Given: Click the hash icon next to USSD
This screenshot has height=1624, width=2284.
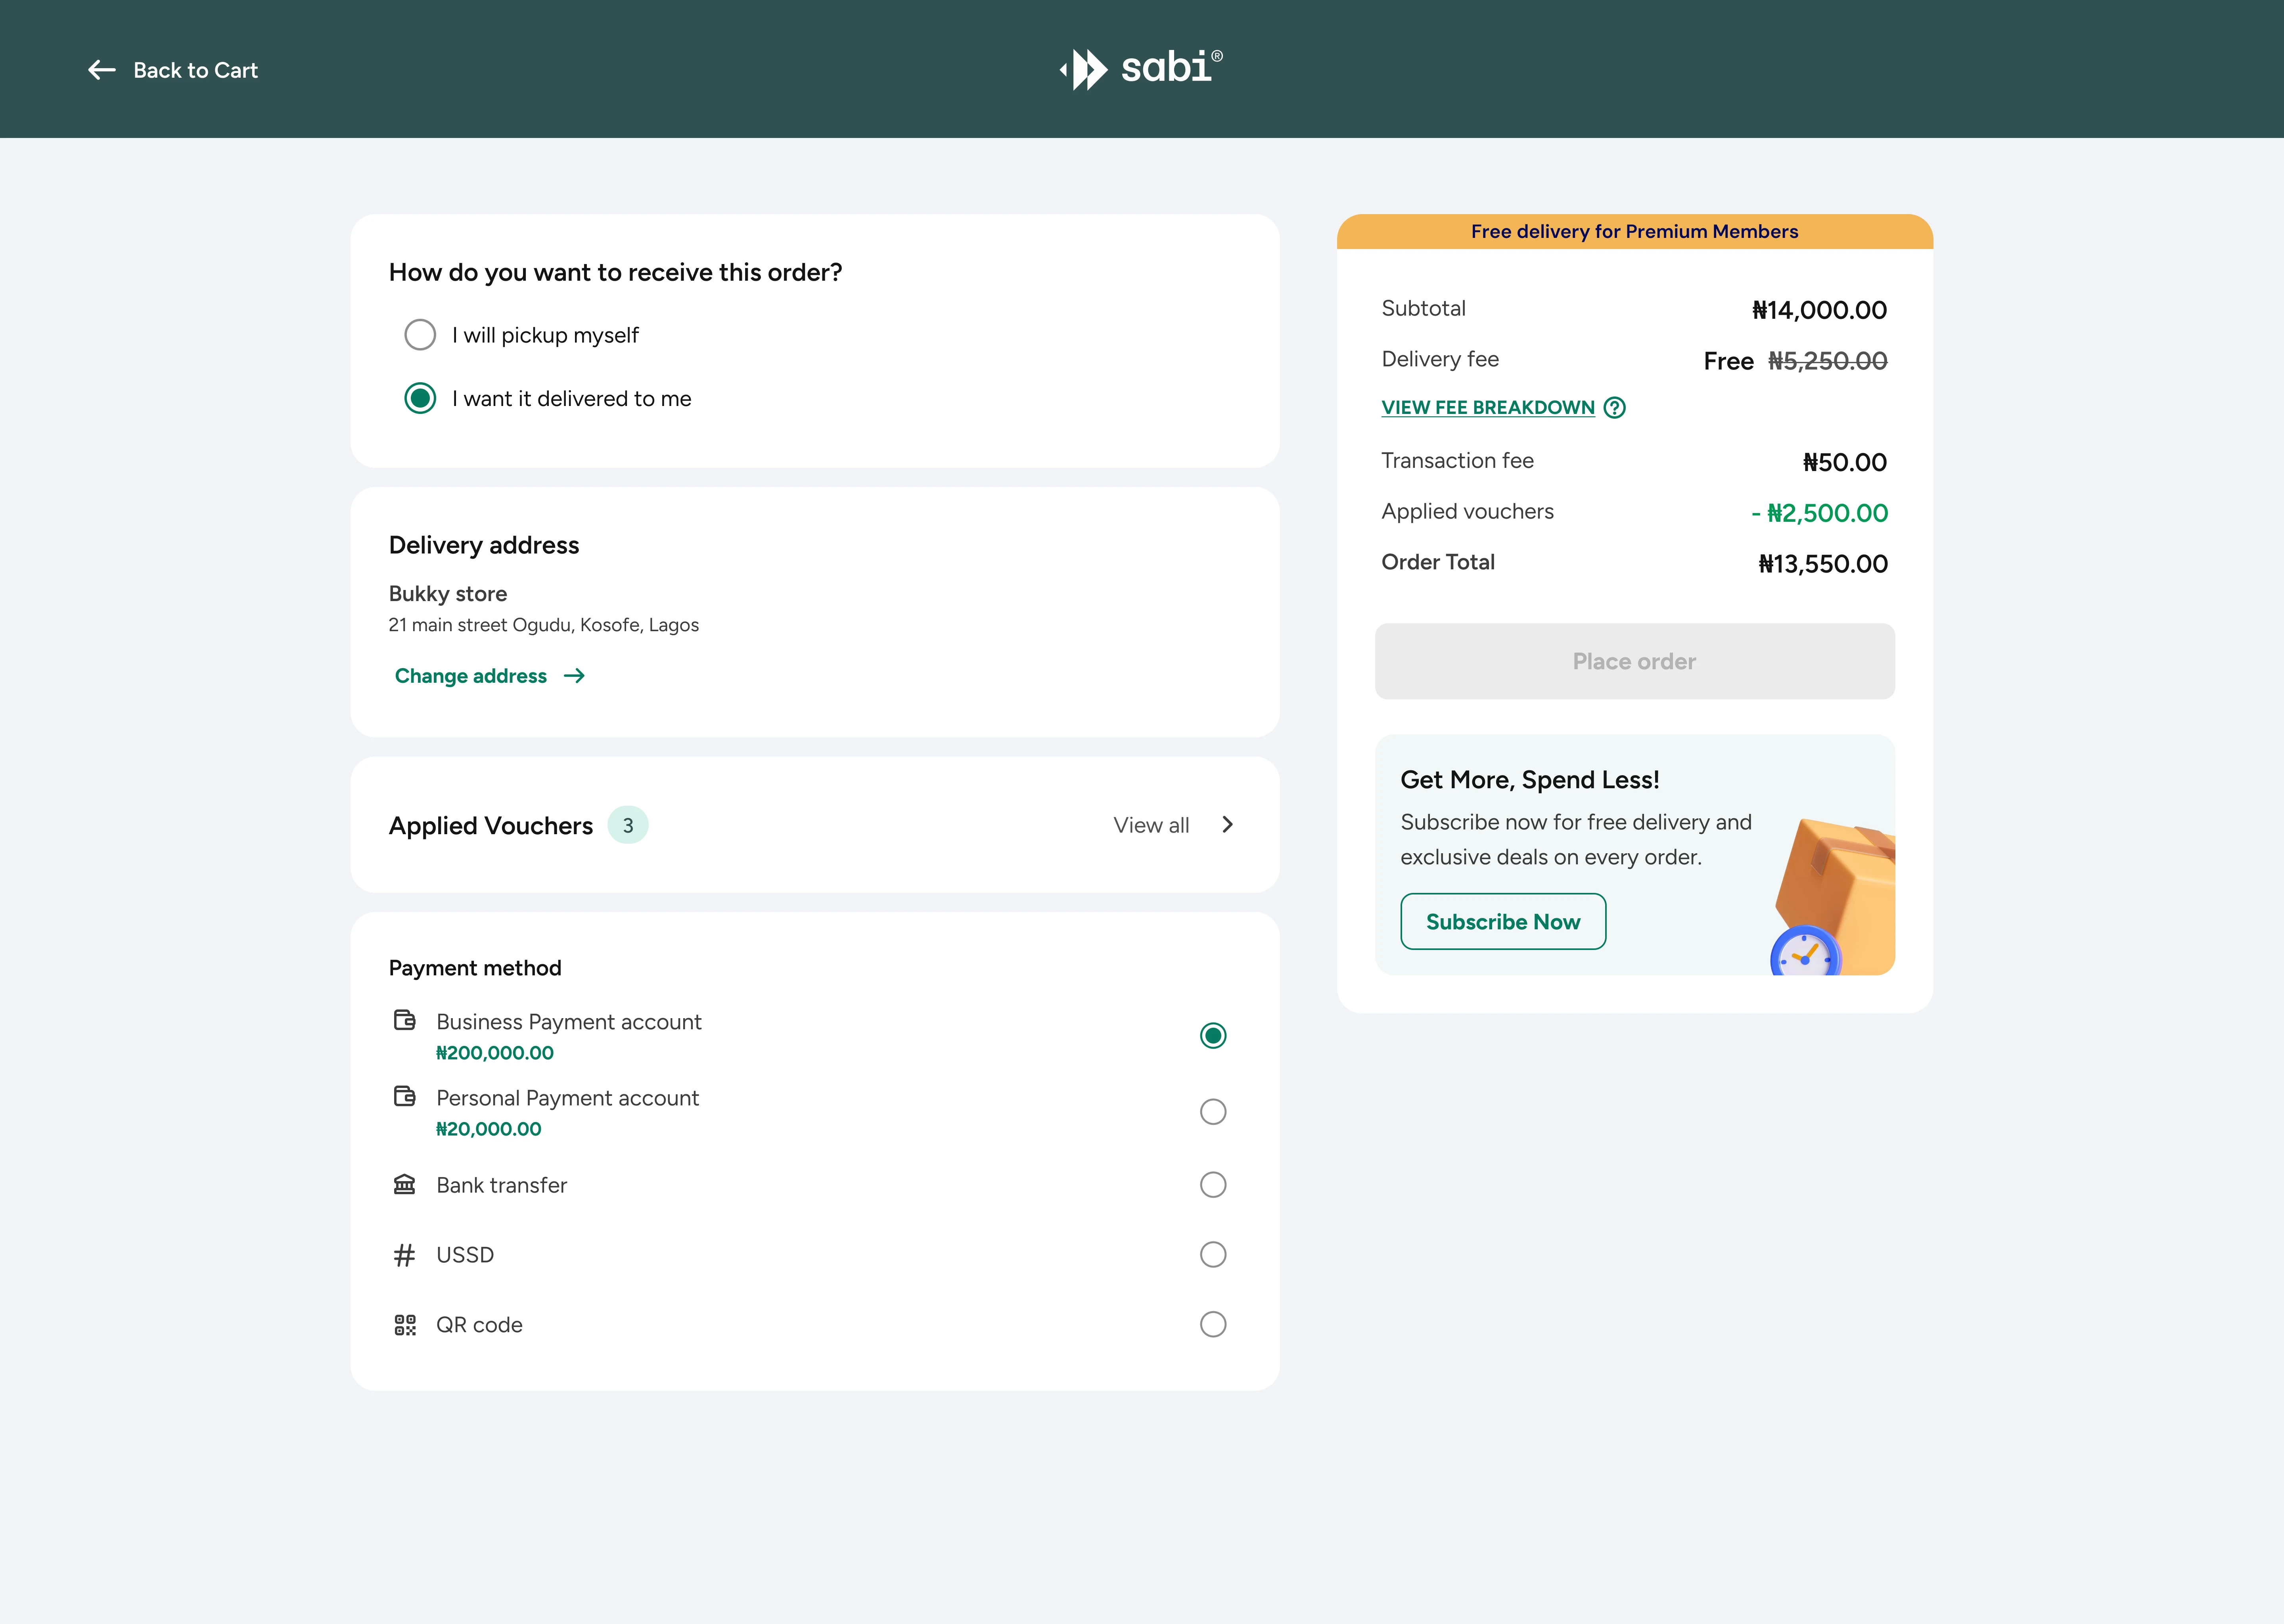Looking at the screenshot, I should point(404,1255).
